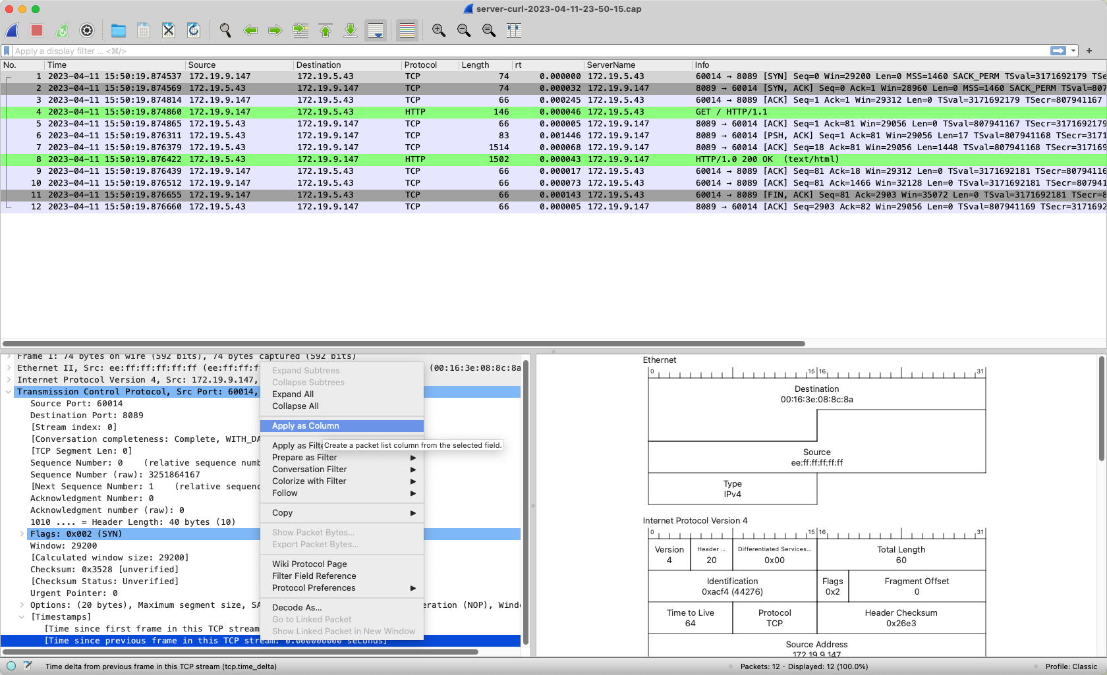Find a packet with the magnifier icon
This screenshot has height=675, width=1107.
point(225,30)
